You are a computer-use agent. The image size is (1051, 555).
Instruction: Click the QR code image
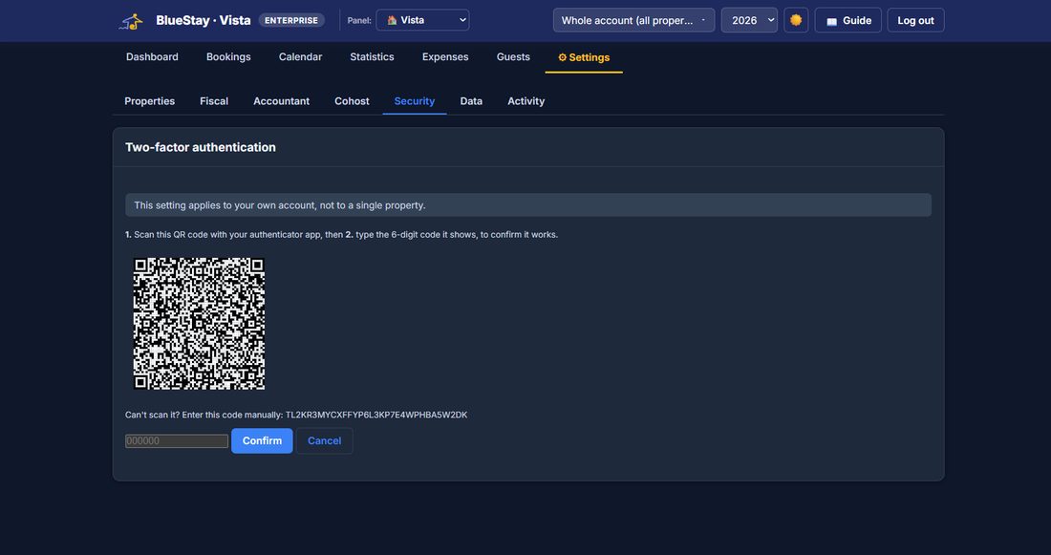[x=199, y=324]
